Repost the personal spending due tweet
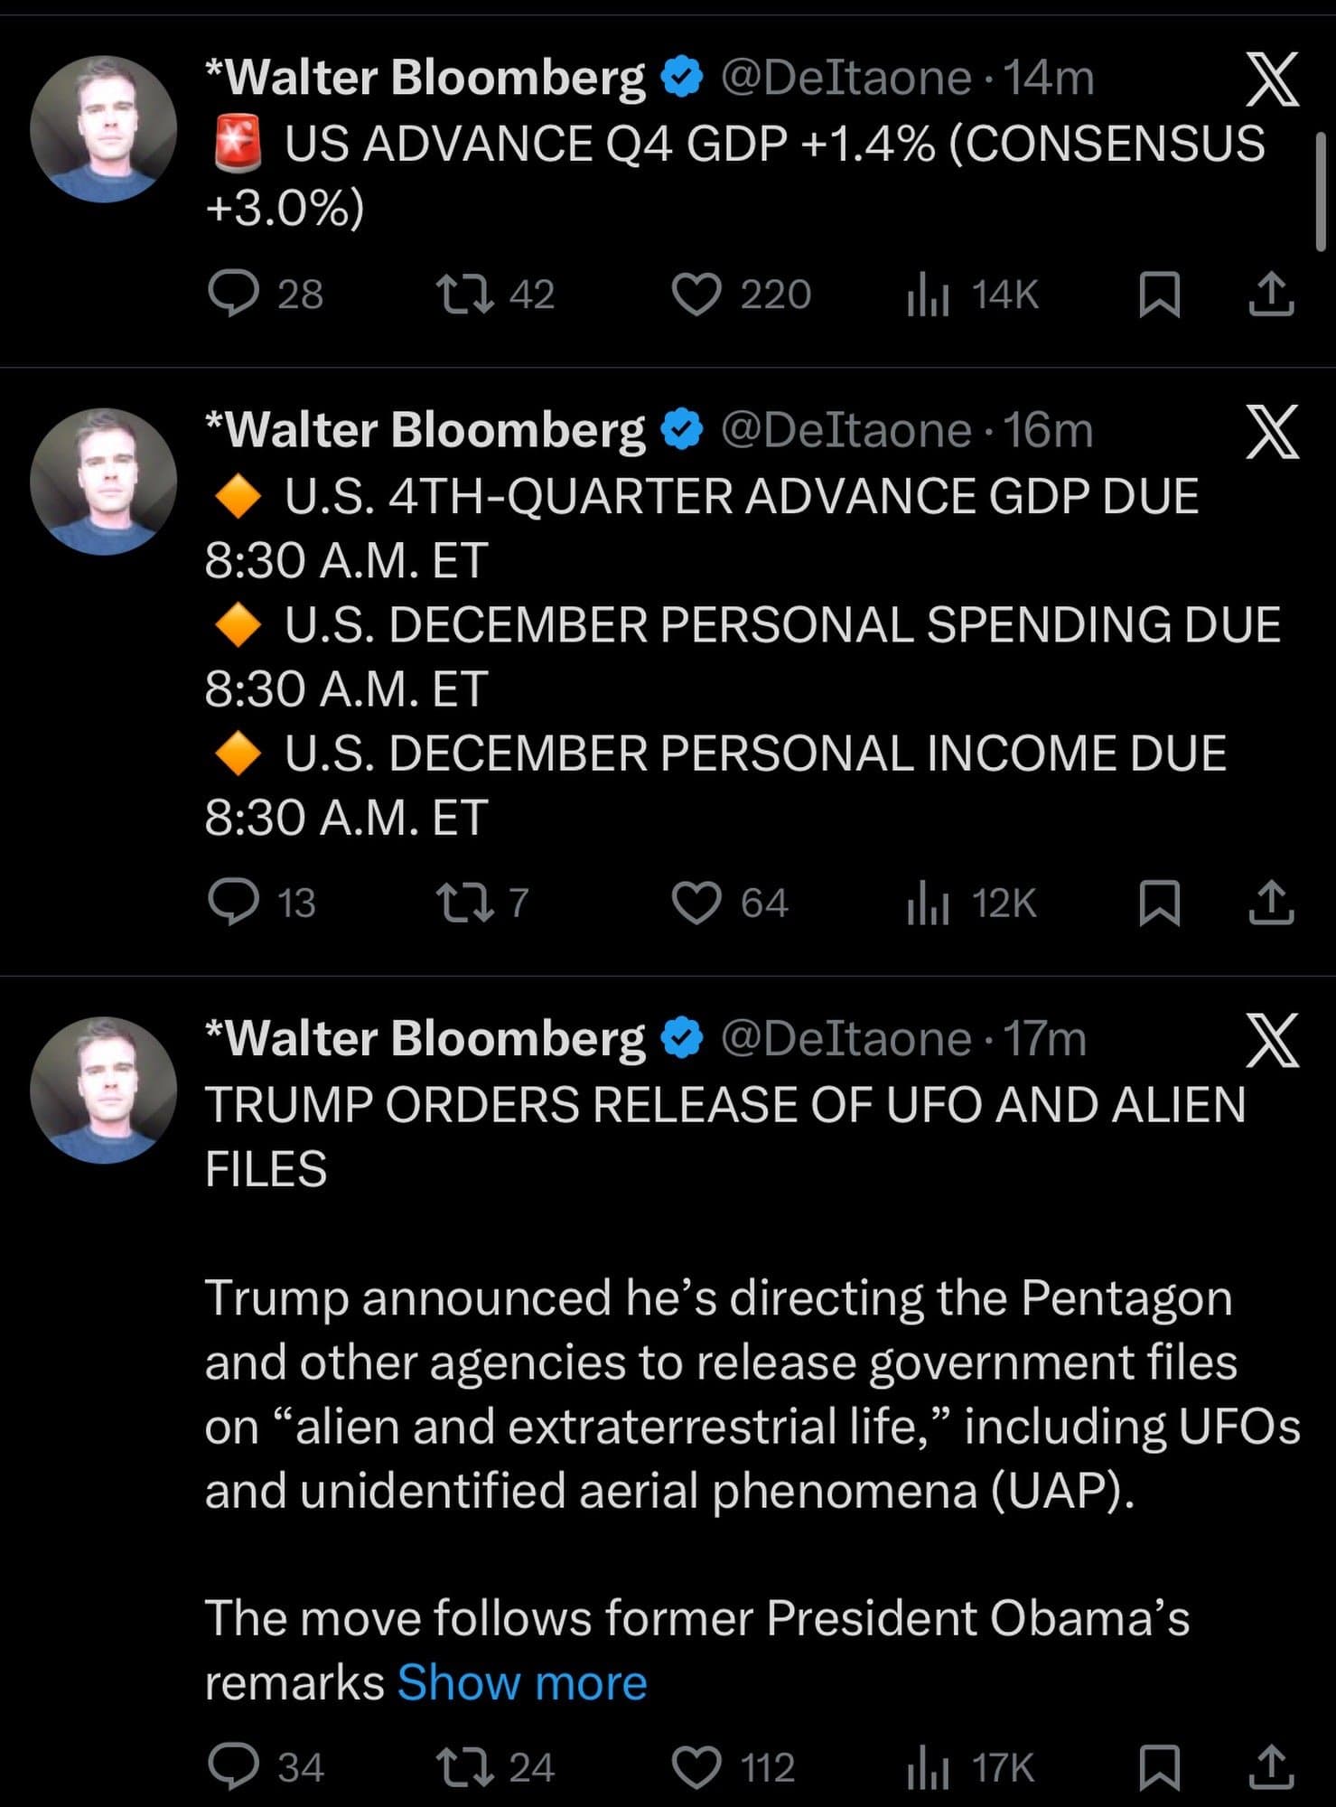The height and width of the screenshot is (1807, 1336). point(465,903)
